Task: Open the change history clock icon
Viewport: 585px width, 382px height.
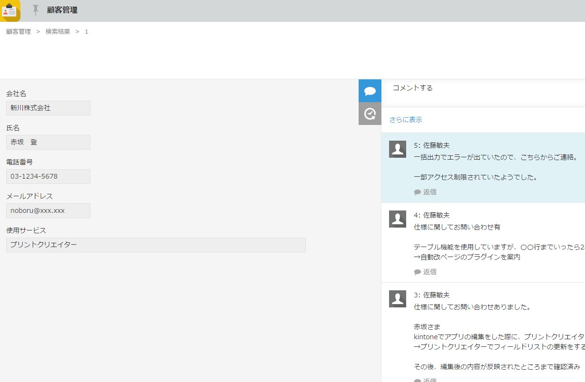Action: (x=370, y=114)
